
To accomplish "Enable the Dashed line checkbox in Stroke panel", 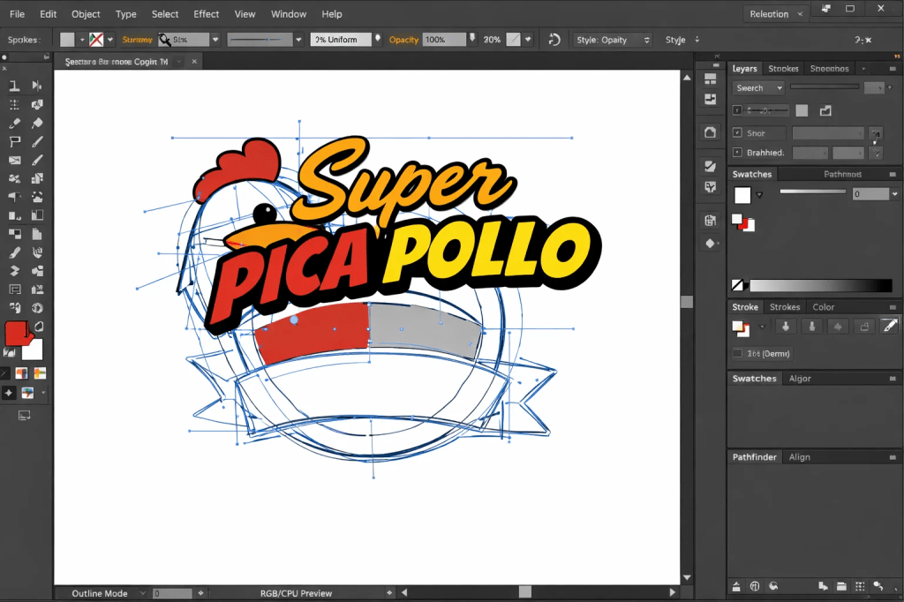I will click(x=739, y=353).
